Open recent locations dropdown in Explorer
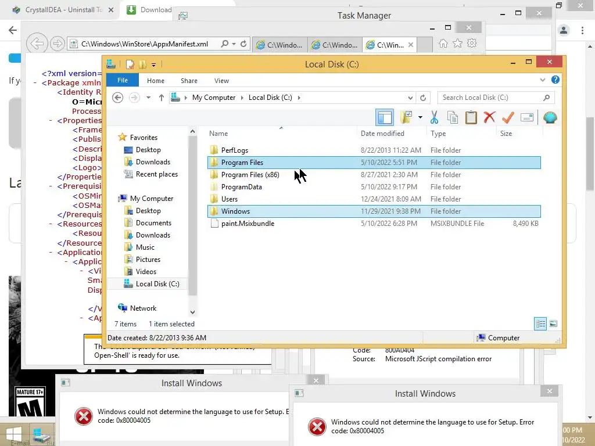The width and height of the screenshot is (595, 446). click(x=148, y=98)
